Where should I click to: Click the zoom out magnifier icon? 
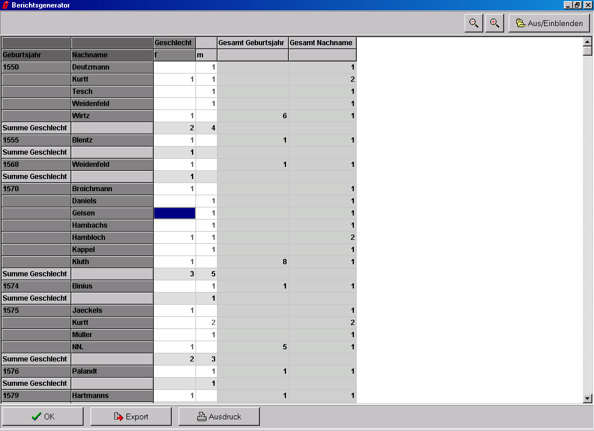click(474, 23)
